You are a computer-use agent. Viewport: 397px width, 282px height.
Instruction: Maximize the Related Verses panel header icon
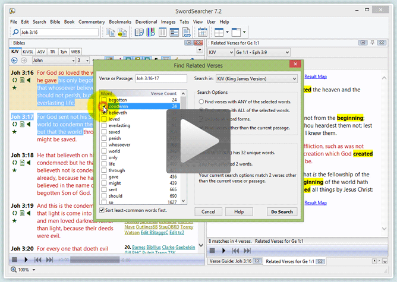click(363, 43)
